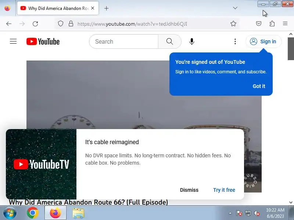
Task: Click the Show desktop button
Action: (291, 213)
